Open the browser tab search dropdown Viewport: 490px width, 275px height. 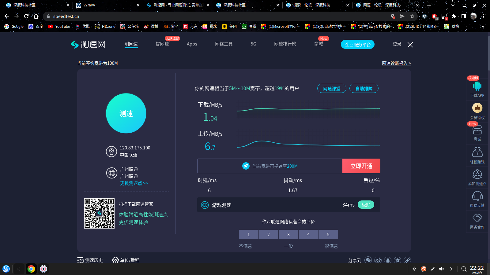(x=453, y=5)
